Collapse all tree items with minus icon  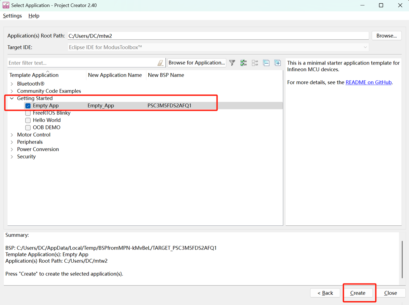tap(266, 63)
